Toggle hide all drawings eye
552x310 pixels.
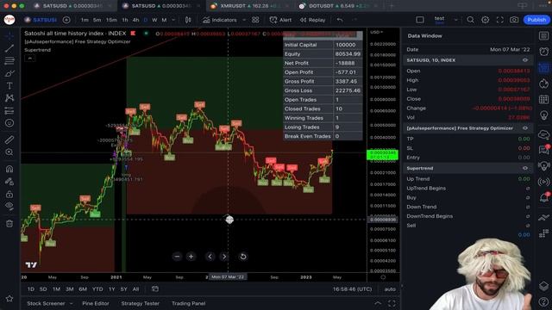(x=9, y=207)
